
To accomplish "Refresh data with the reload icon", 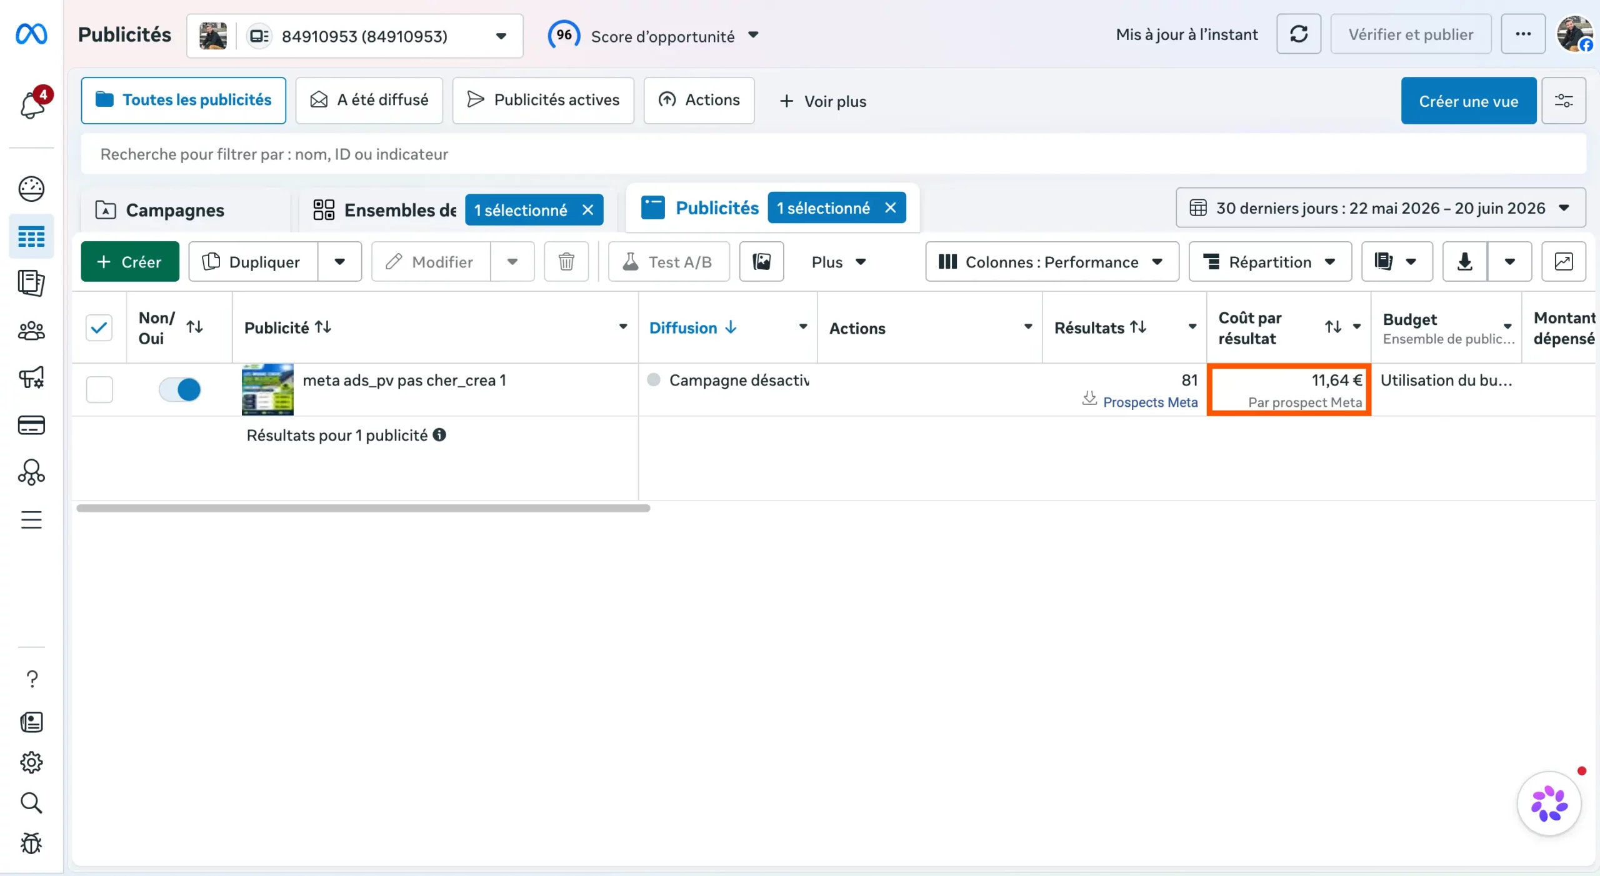I will [x=1299, y=34].
